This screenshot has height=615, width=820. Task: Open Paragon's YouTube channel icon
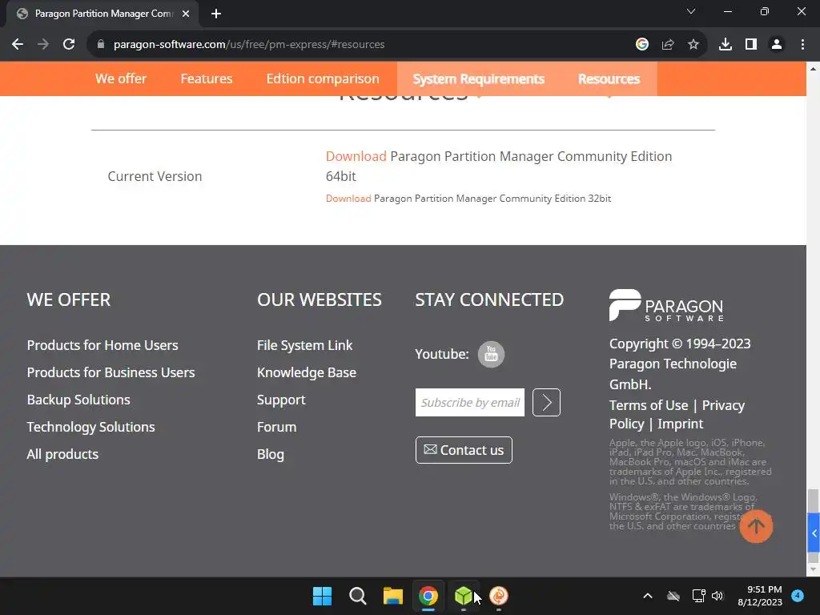coord(491,354)
